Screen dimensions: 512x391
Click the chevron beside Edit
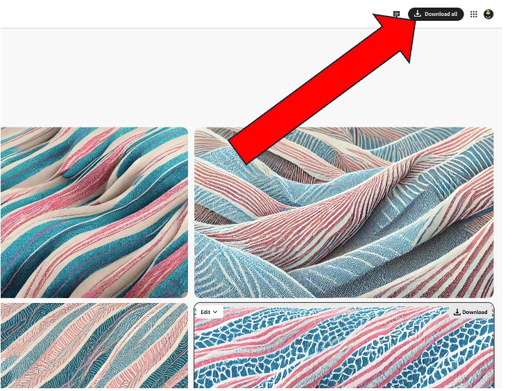point(215,312)
